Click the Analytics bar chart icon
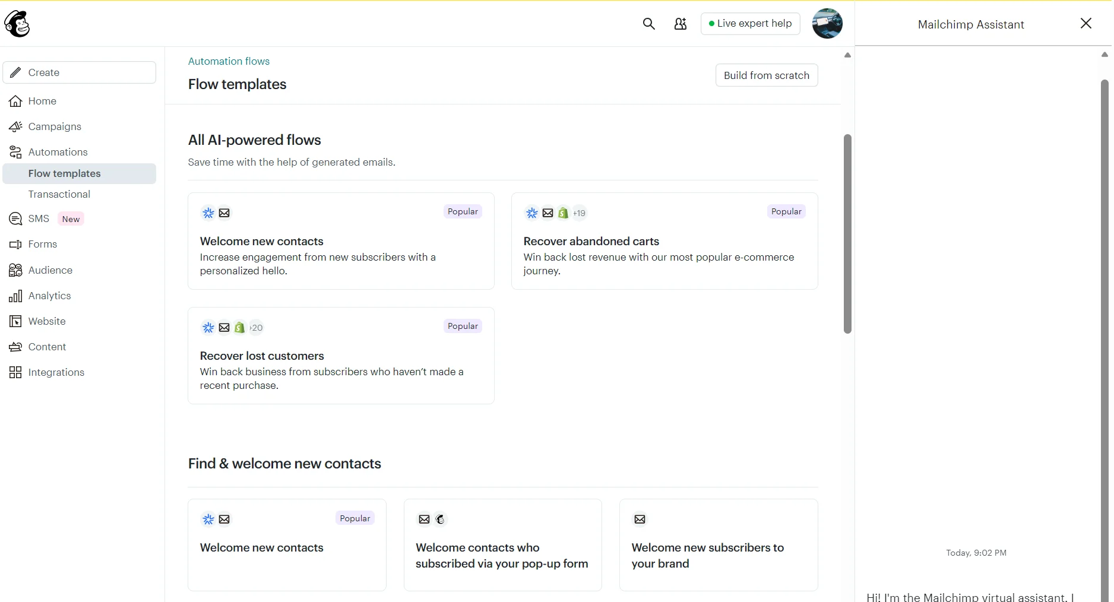Image resolution: width=1114 pixels, height=602 pixels. point(15,296)
